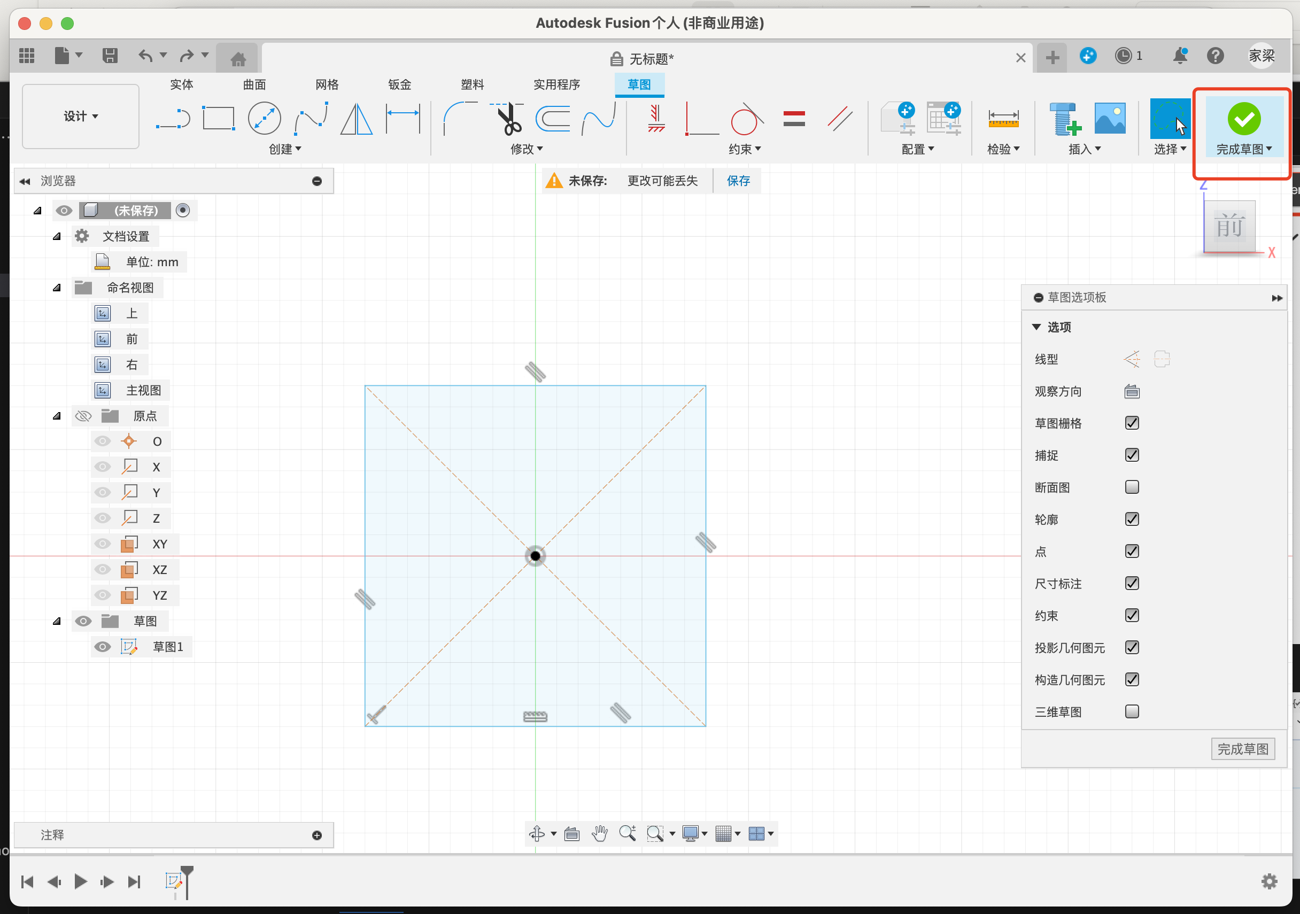Add a new design tab

click(x=1052, y=57)
